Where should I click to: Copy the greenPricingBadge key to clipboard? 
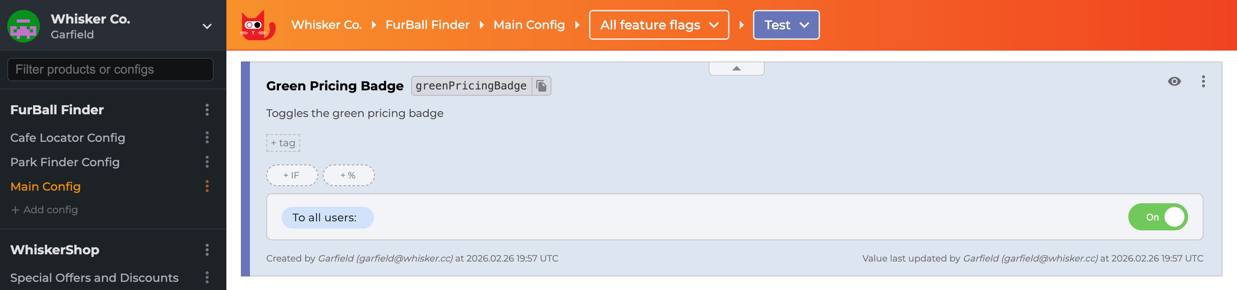pos(541,86)
